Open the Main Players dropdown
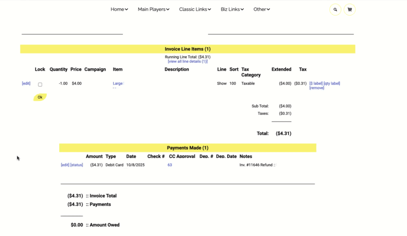This screenshot has width=407, height=236. click(153, 9)
